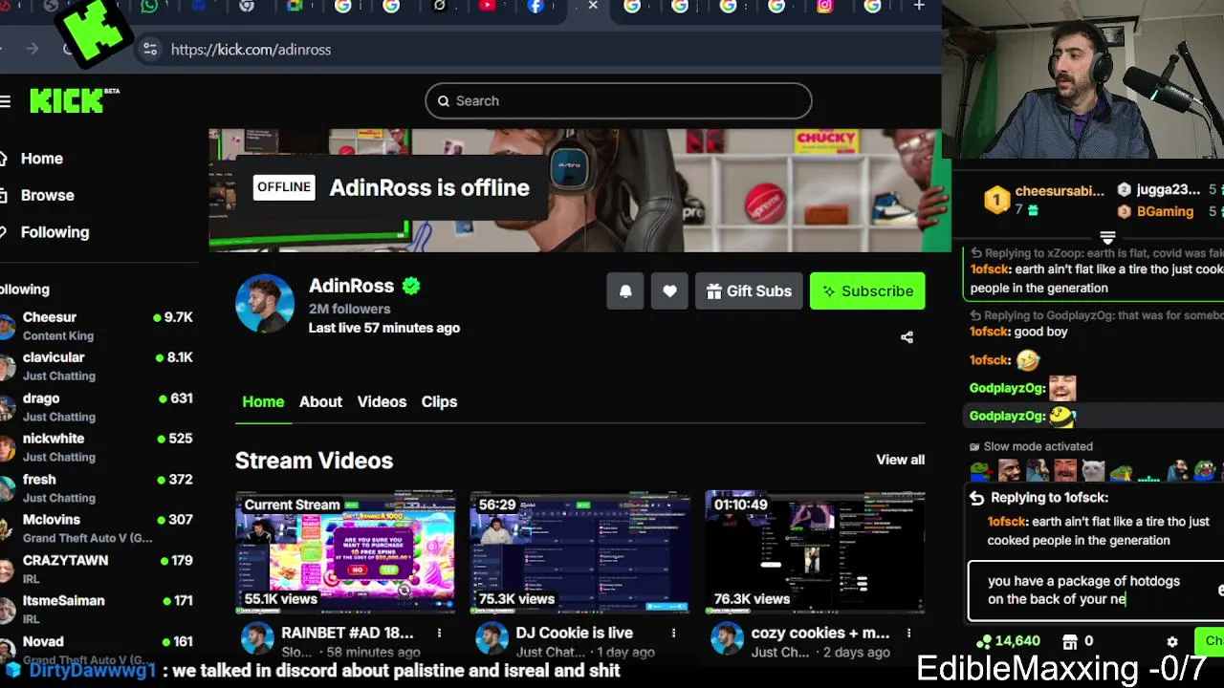1224x688 pixels.
Task: Open CRAZYTAWN channel in following list
Action: tap(97, 570)
